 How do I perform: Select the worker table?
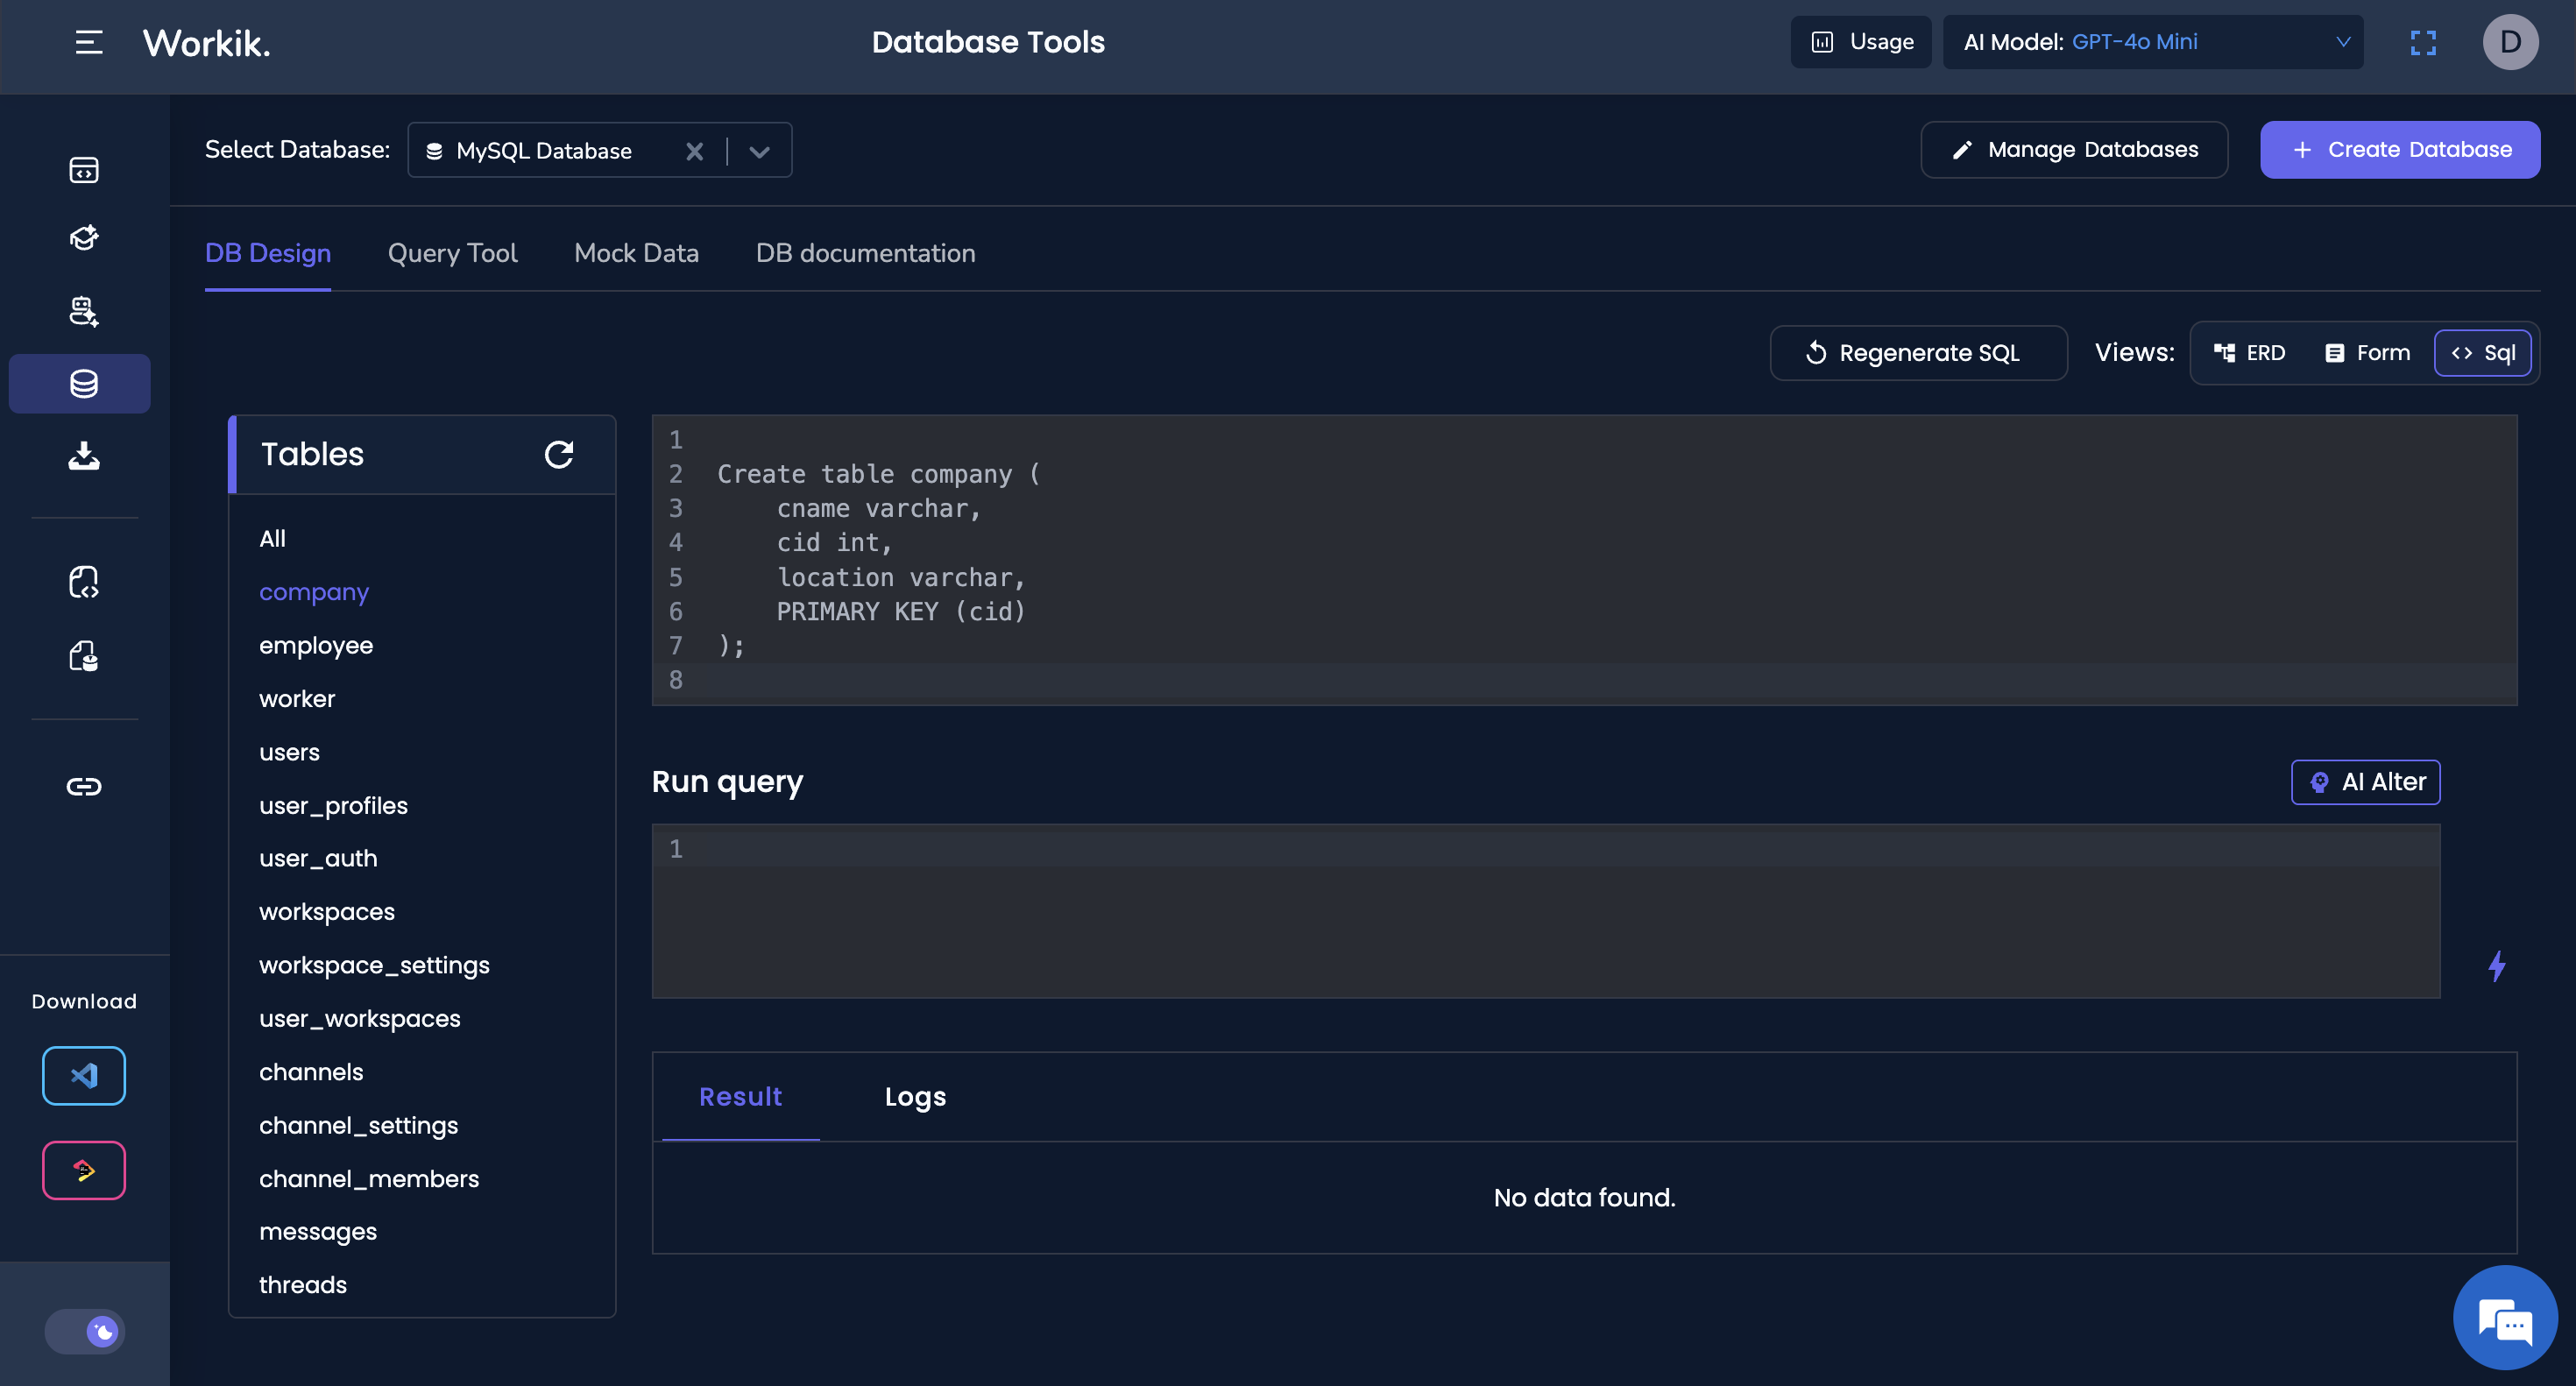[297, 699]
